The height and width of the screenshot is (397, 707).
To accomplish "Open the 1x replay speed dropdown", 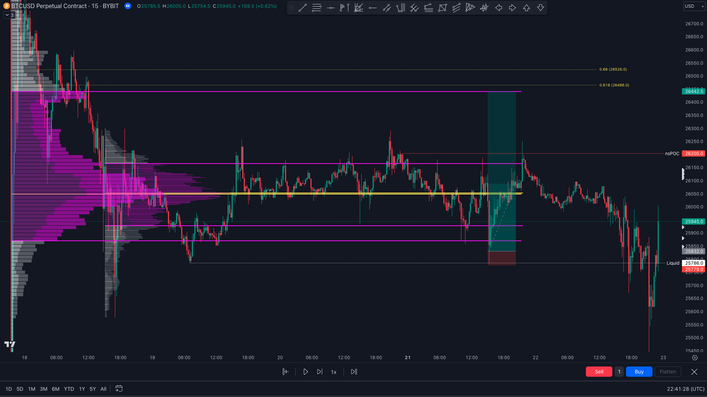I will [x=333, y=372].
